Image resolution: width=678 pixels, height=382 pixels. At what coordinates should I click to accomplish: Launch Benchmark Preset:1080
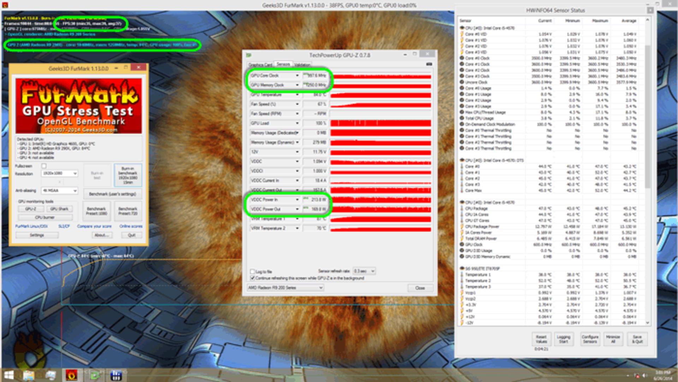point(96,211)
